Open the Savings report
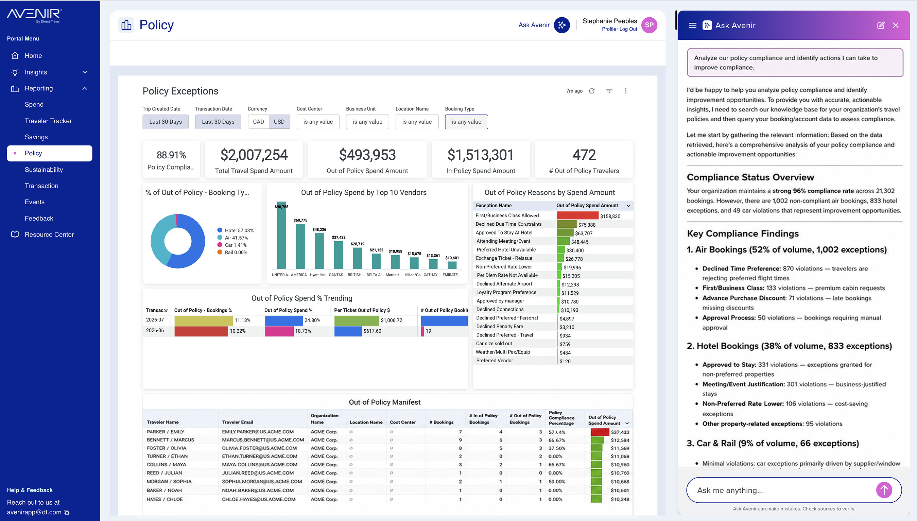917x521 pixels. (x=36, y=137)
